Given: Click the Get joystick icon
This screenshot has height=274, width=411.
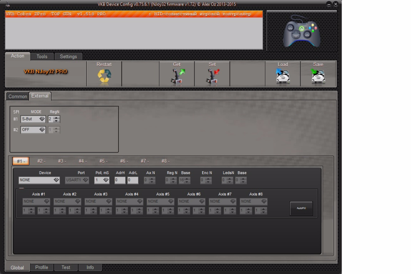Looking at the screenshot, I should tap(177, 76).
